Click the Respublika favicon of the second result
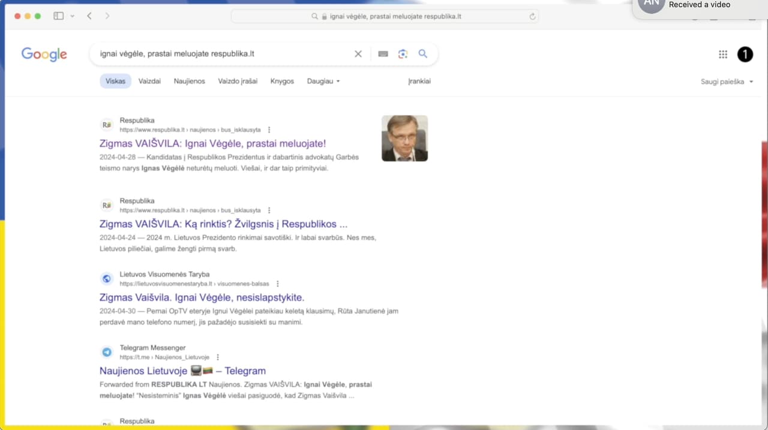Viewport: 768px width, 430px height. click(107, 205)
